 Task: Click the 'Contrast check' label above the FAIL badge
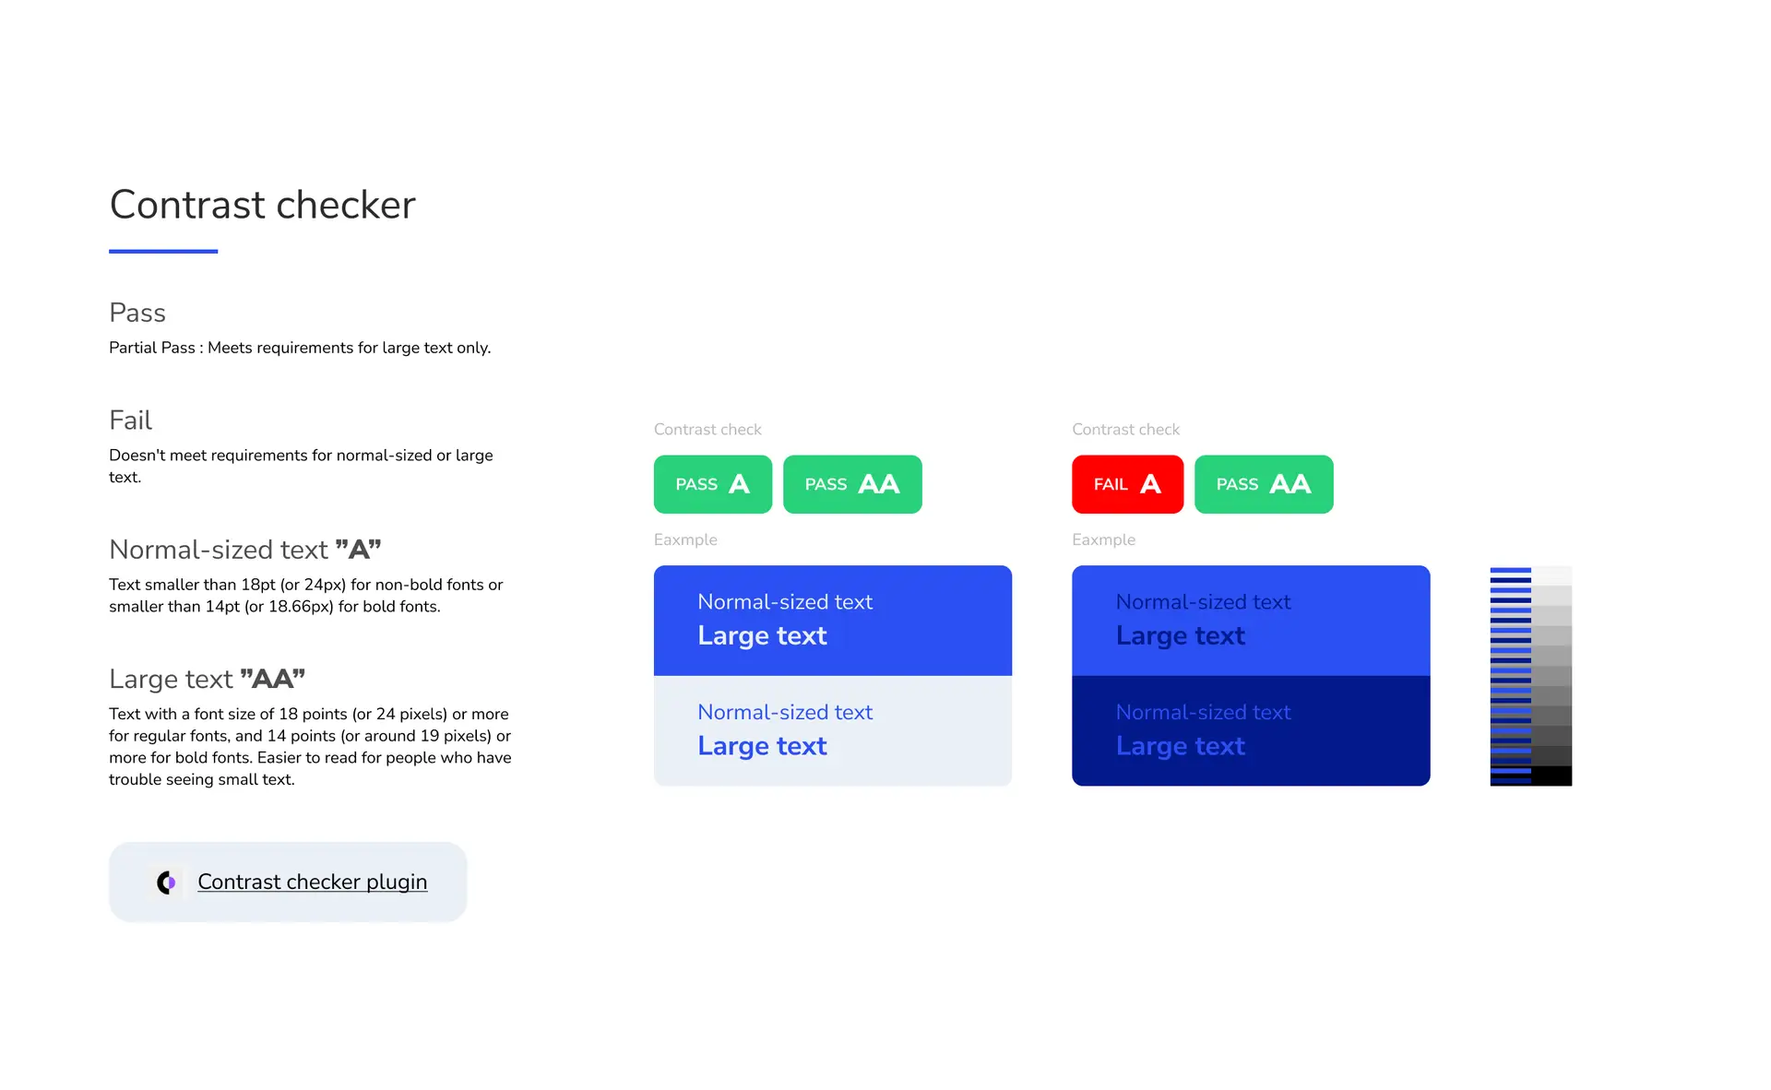coord(1125,430)
